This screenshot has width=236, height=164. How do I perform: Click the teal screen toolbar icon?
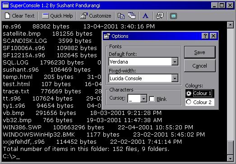pyautogui.click(x=173, y=16)
